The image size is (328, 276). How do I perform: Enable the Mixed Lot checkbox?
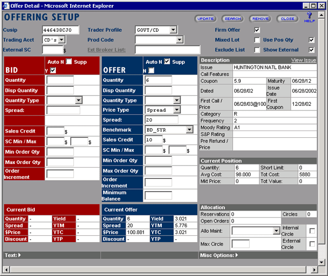click(257, 40)
